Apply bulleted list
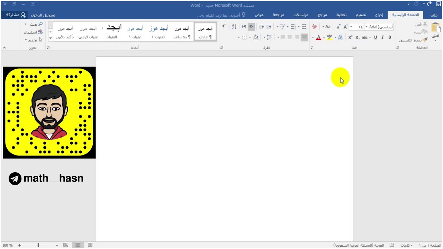Viewport: 443px width, 249px height. [304, 27]
